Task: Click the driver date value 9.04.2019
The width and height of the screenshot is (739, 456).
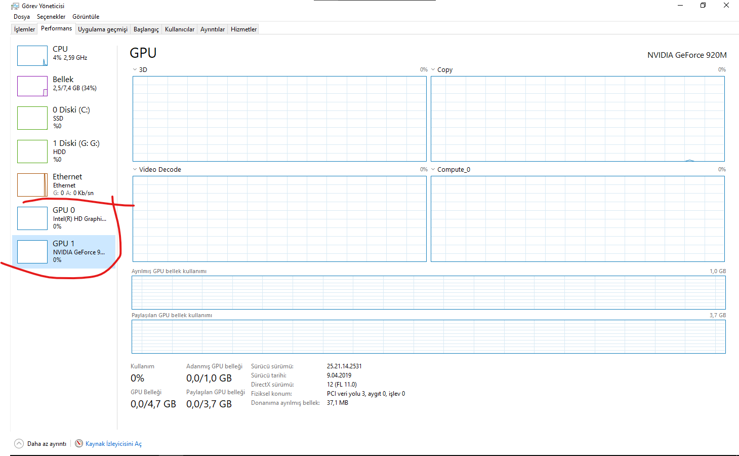Action: (339, 375)
